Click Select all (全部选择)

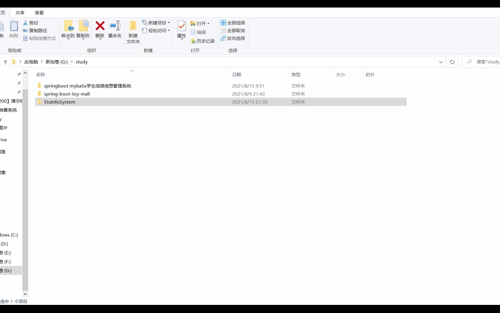pos(232,23)
